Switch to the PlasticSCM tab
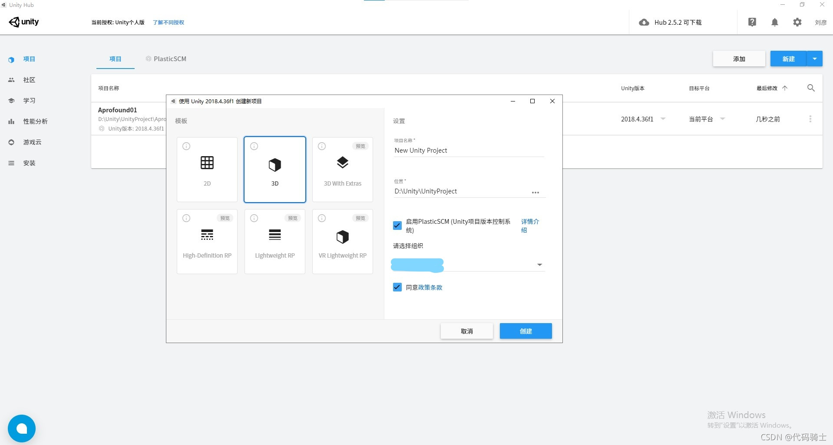 click(166, 59)
